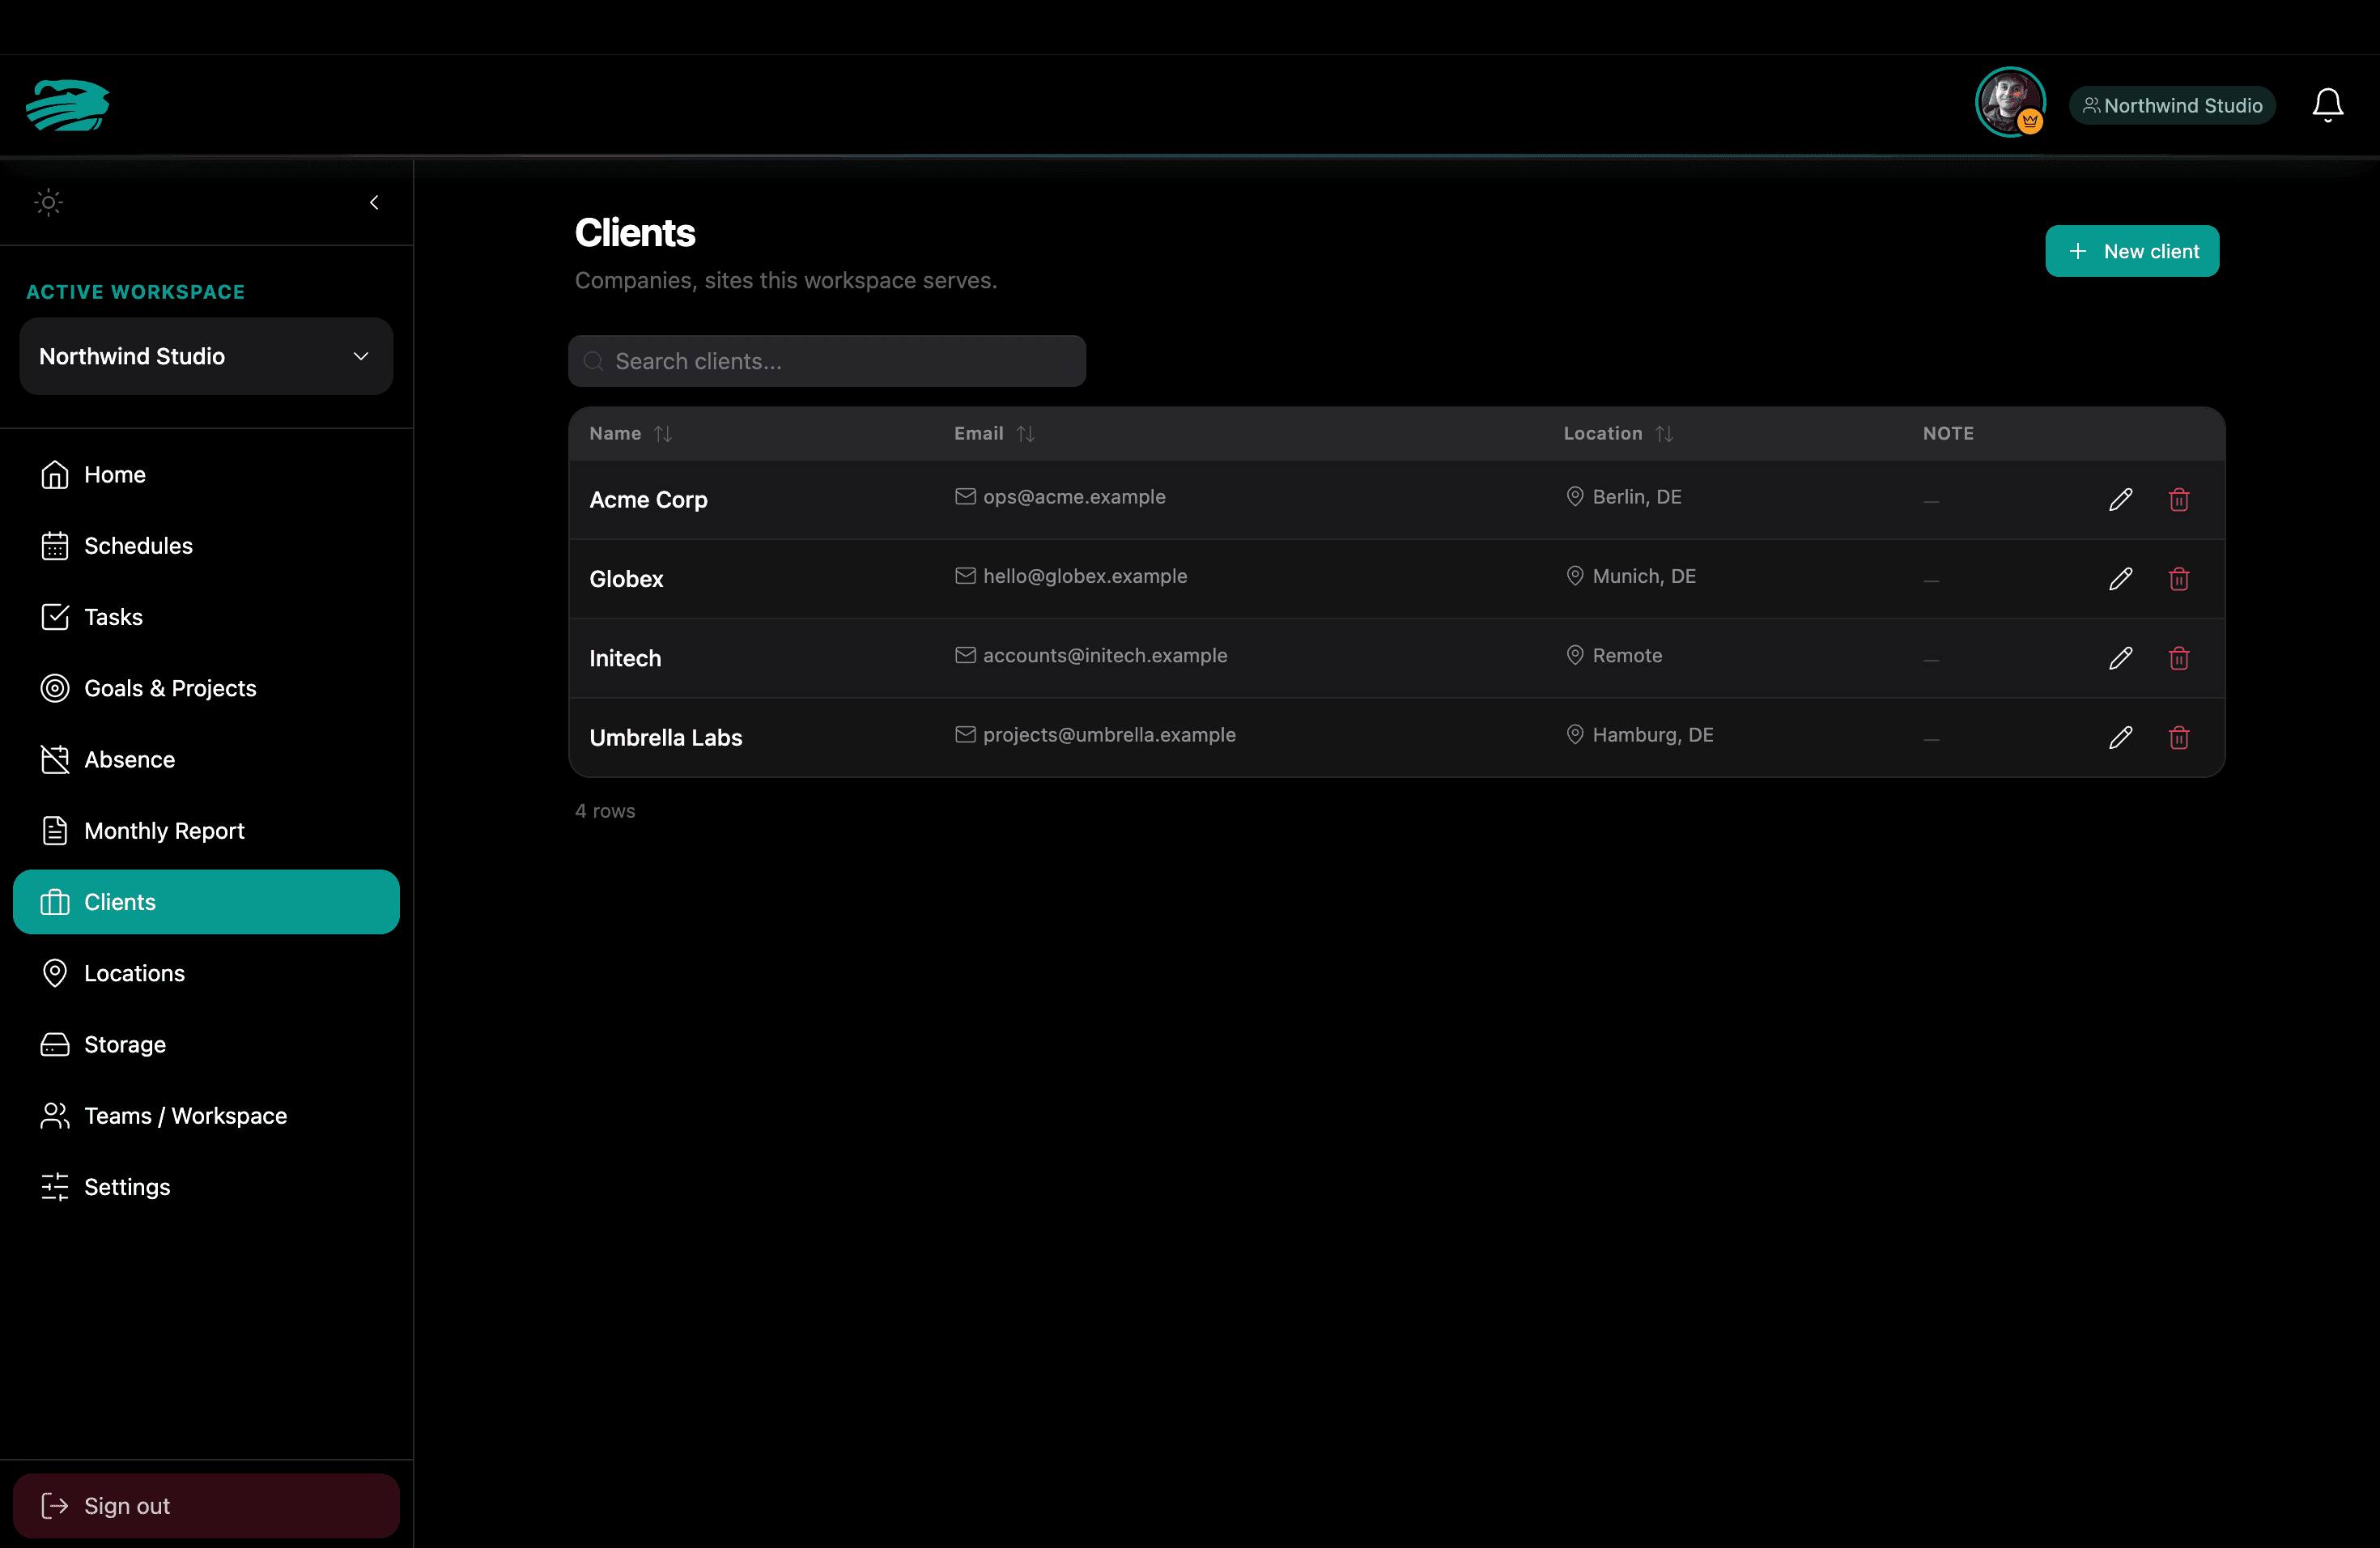The image size is (2380, 1548).
Task: Delete the Initech client
Action: (2179, 658)
